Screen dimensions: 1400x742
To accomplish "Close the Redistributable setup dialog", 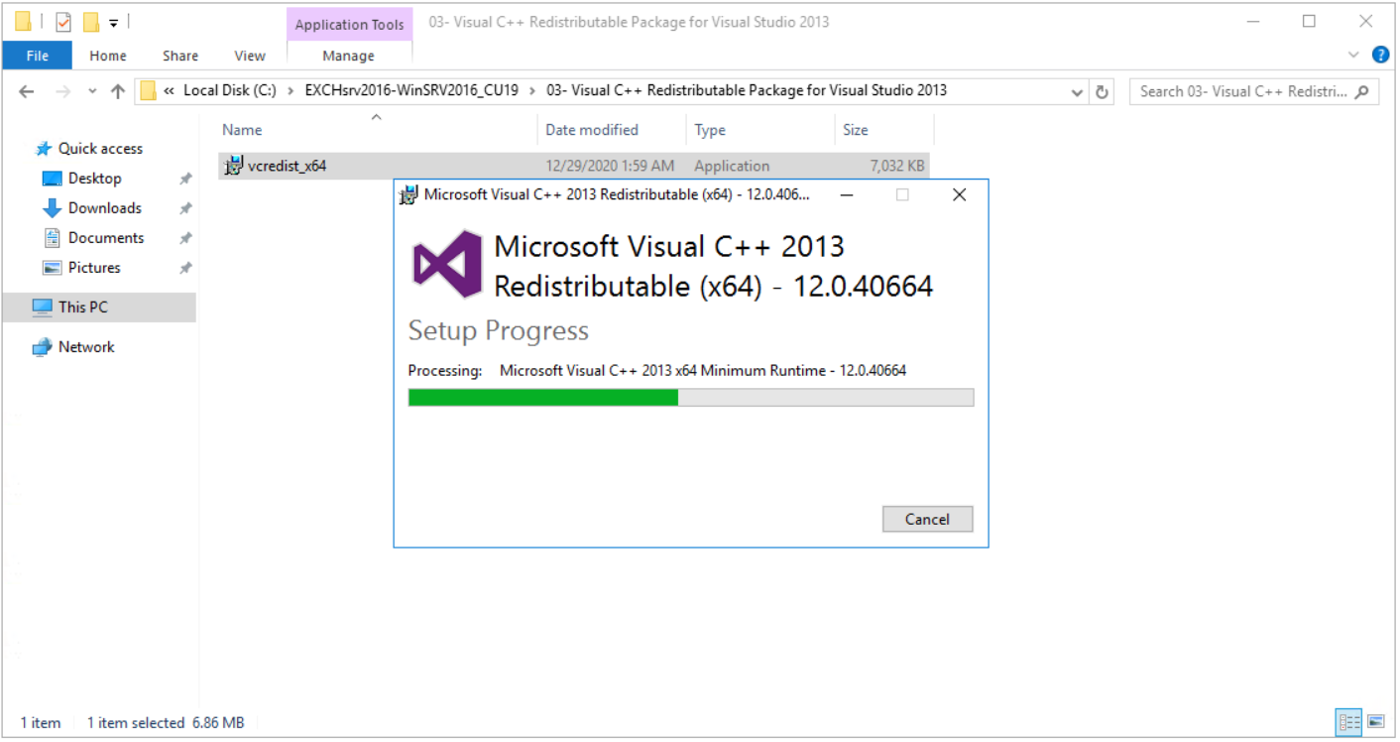I will [x=959, y=194].
